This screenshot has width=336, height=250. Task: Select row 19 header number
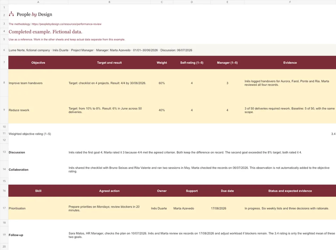pyautogui.click(x=4, y=235)
